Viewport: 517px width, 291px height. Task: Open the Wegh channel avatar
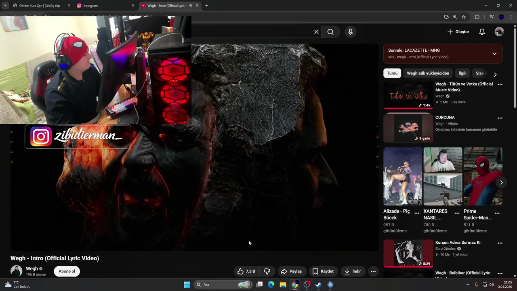pos(16,271)
